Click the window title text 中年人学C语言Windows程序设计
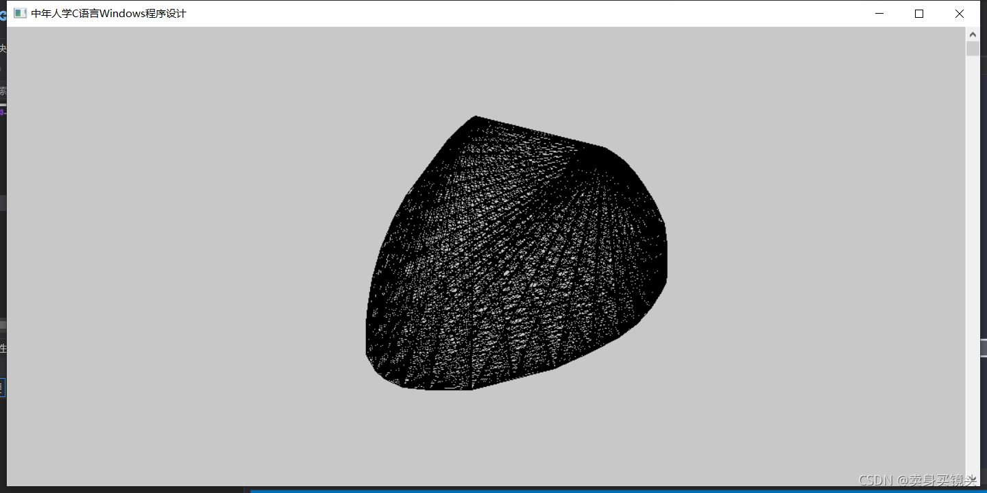Viewport: 987px width, 493px height. point(108,14)
